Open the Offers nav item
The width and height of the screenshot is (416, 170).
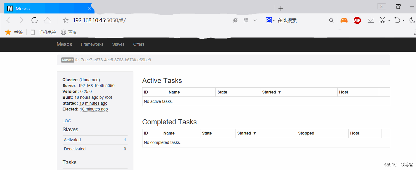pos(139,44)
